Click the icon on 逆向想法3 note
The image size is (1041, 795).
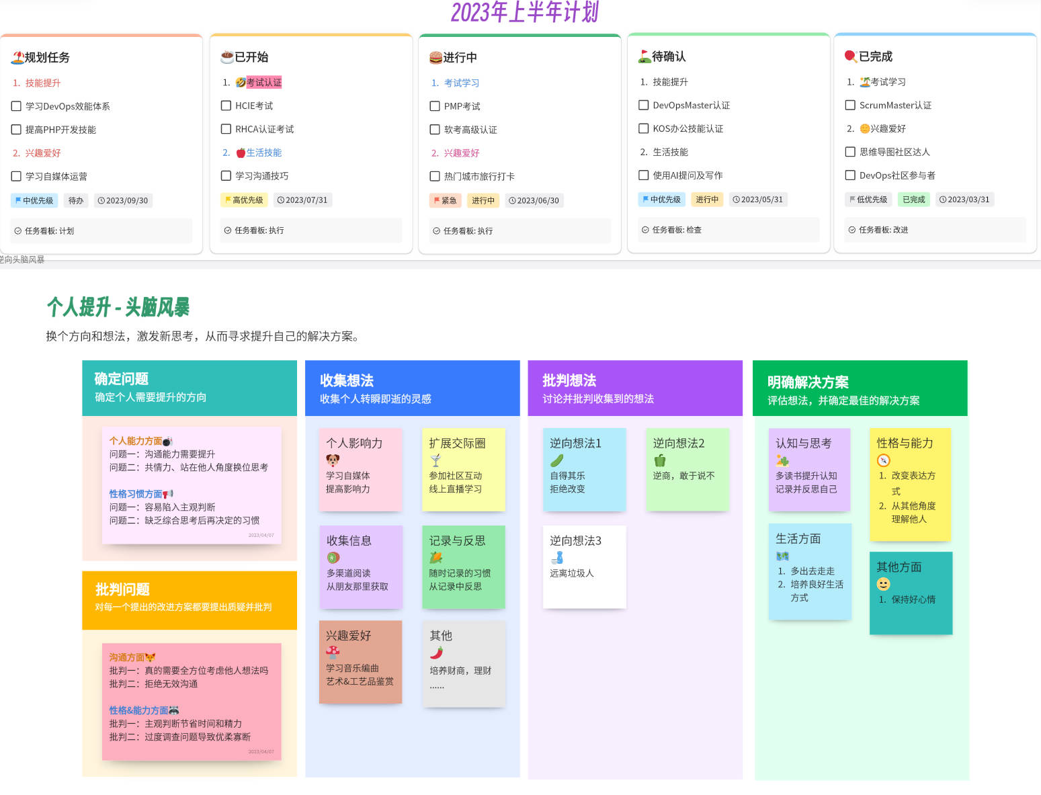tap(556, 558)
